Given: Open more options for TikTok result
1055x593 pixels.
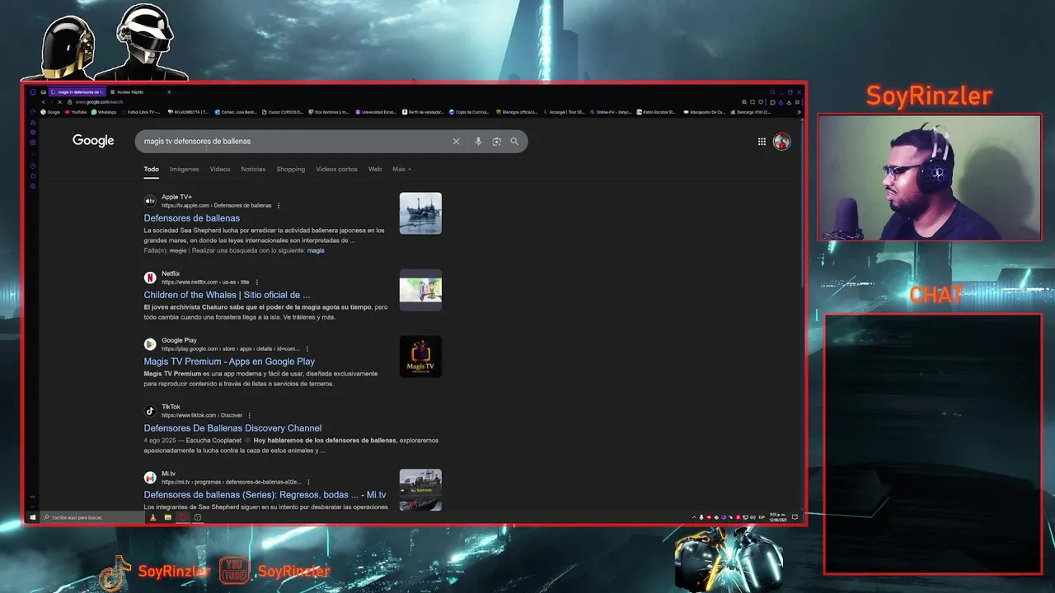Looking at the screenshot, I should tap(250, 416).
